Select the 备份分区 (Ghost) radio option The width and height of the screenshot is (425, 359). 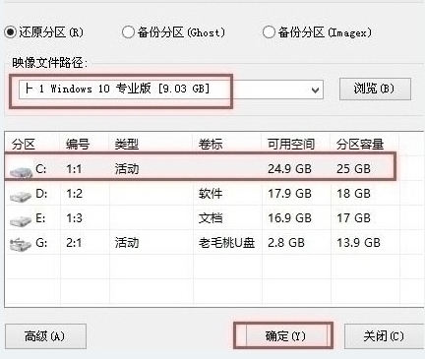coord(128,32)
